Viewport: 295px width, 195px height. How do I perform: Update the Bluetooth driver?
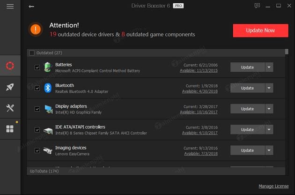point(248,88)
